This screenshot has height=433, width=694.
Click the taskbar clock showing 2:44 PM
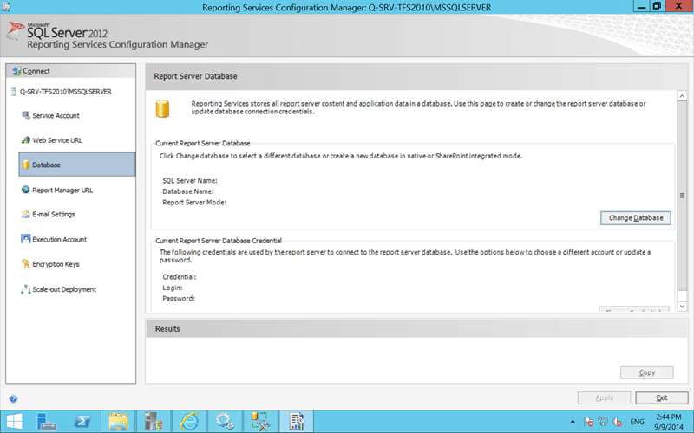[669, 422]
